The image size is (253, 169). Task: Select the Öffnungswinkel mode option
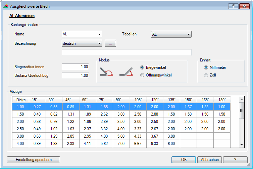click(142, 75)
